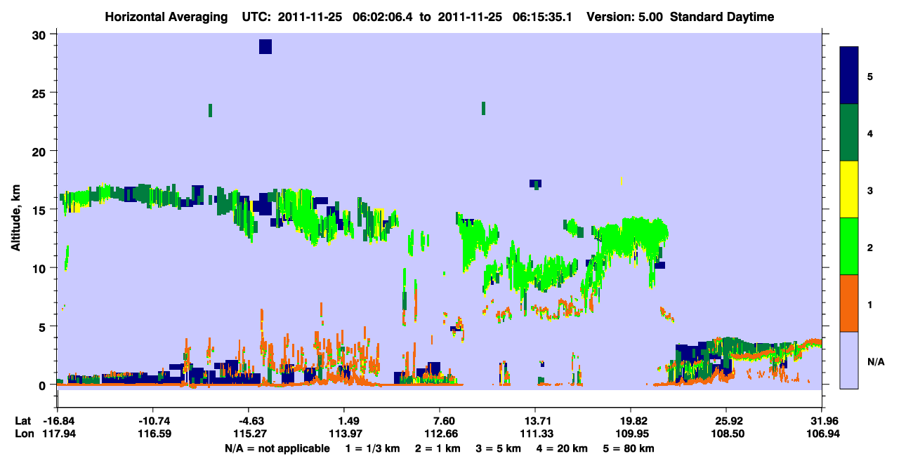
Task: Click 'Standard Daytime' in the title
Action: 722,17
